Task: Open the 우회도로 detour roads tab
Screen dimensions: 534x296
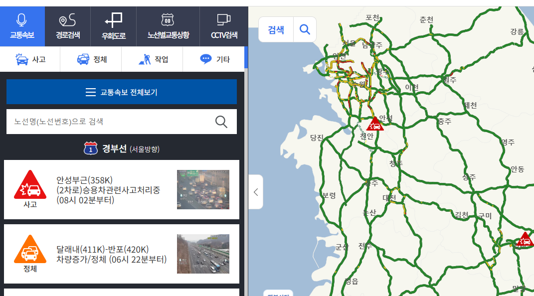Action: [113, 26]
